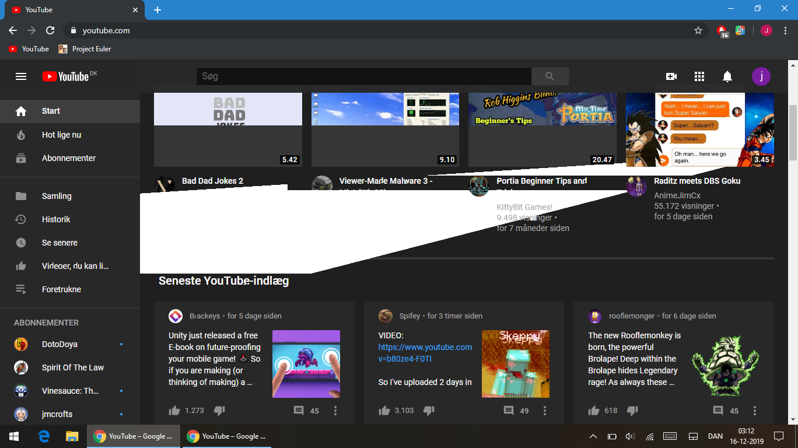Open a new browser tab

[x=157, y=10]
